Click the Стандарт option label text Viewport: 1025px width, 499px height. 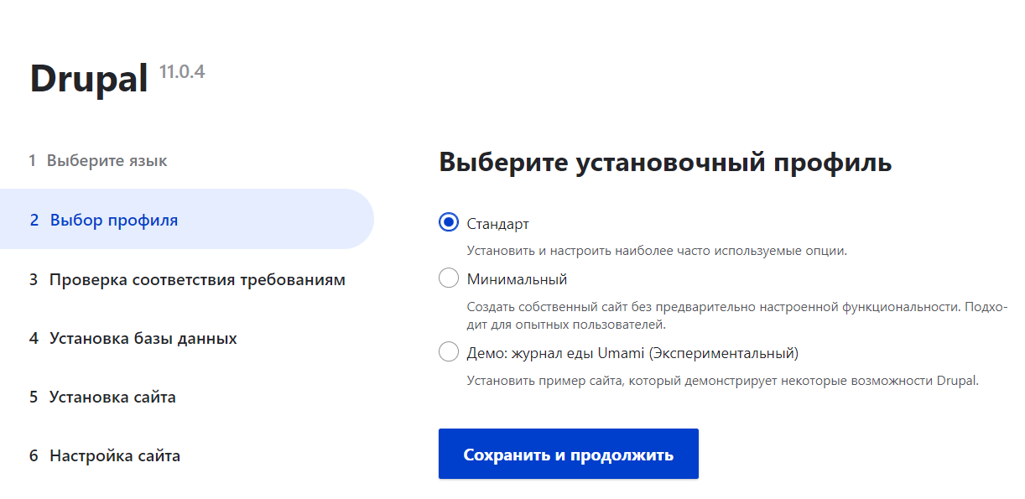point(498,224)
